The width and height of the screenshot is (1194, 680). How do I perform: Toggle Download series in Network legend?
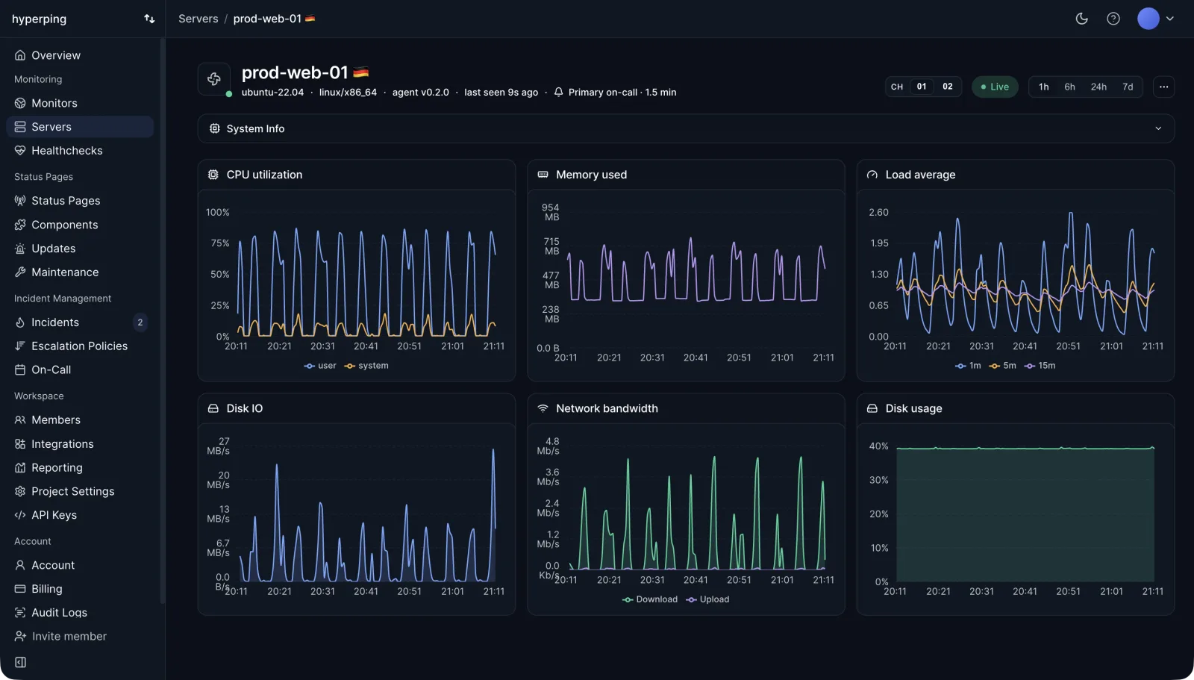[650, 599]
